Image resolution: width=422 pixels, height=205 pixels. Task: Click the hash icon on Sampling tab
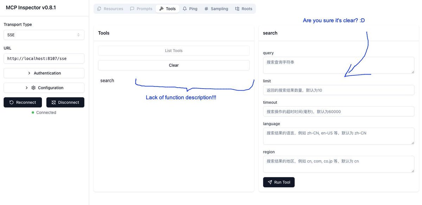(206, 9)
